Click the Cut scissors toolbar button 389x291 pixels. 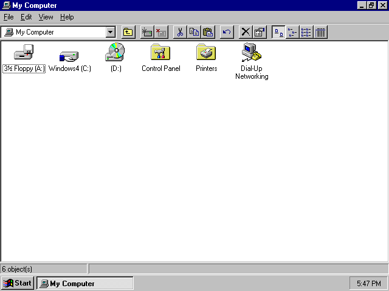click(180, 32)
